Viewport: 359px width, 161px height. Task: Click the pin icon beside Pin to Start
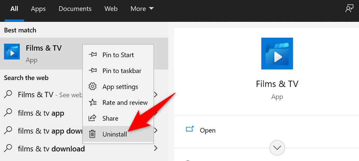[93, 55]
